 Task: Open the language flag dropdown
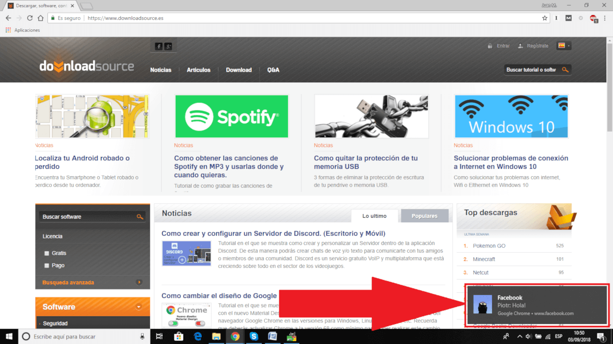click(564, 46)
